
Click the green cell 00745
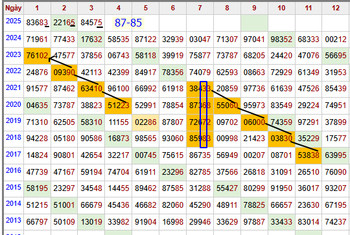146,155
